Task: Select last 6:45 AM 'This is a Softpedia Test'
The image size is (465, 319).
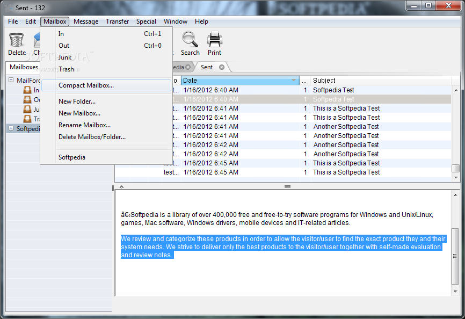Action: click(283, 172)
